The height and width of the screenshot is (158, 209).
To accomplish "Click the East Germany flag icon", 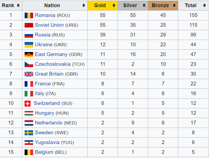I will coord(29,54).
